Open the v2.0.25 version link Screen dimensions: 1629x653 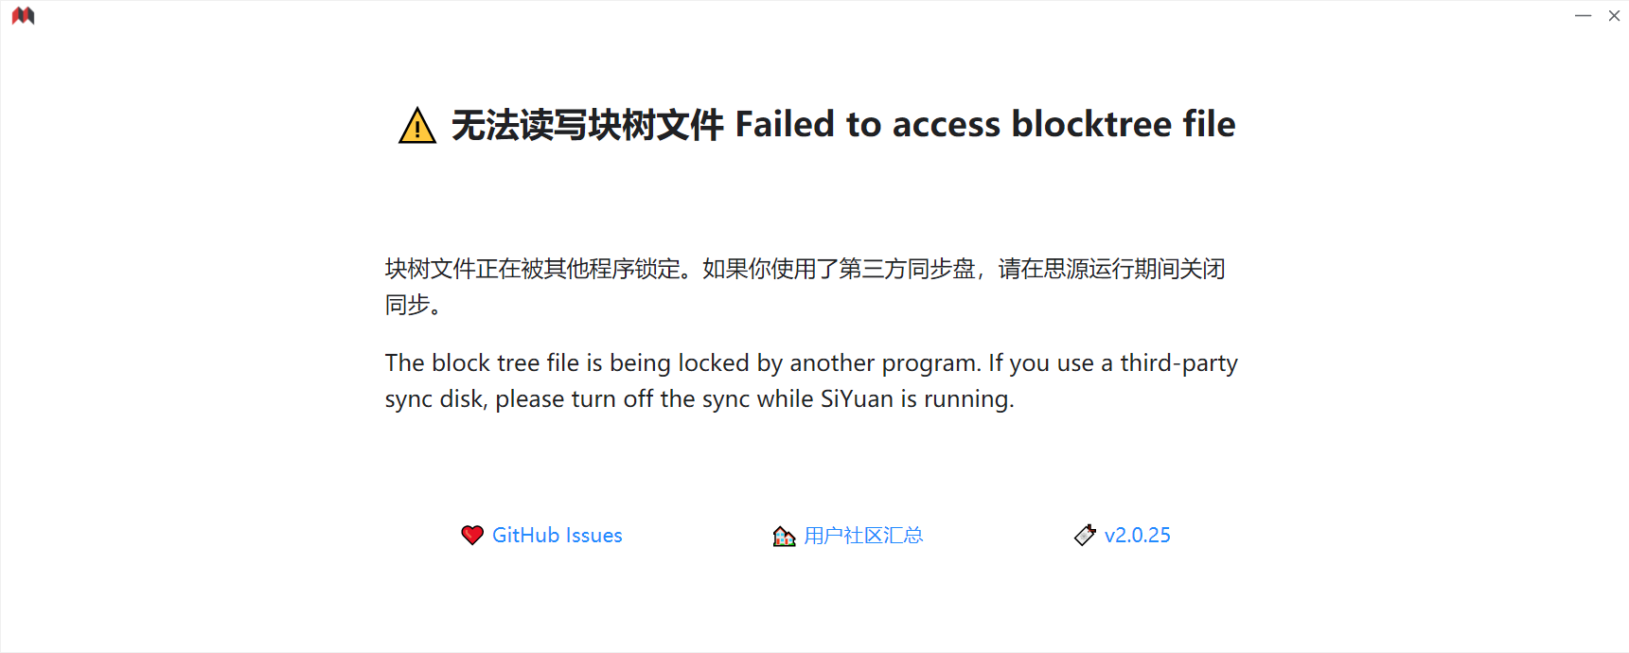pyautogui.click(x=1137, y=536)
